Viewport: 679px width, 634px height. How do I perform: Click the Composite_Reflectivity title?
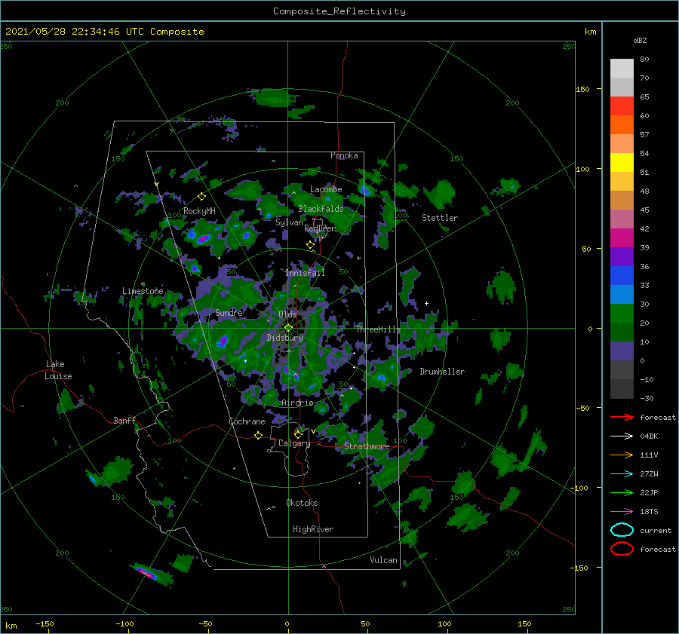click(339, 11)
